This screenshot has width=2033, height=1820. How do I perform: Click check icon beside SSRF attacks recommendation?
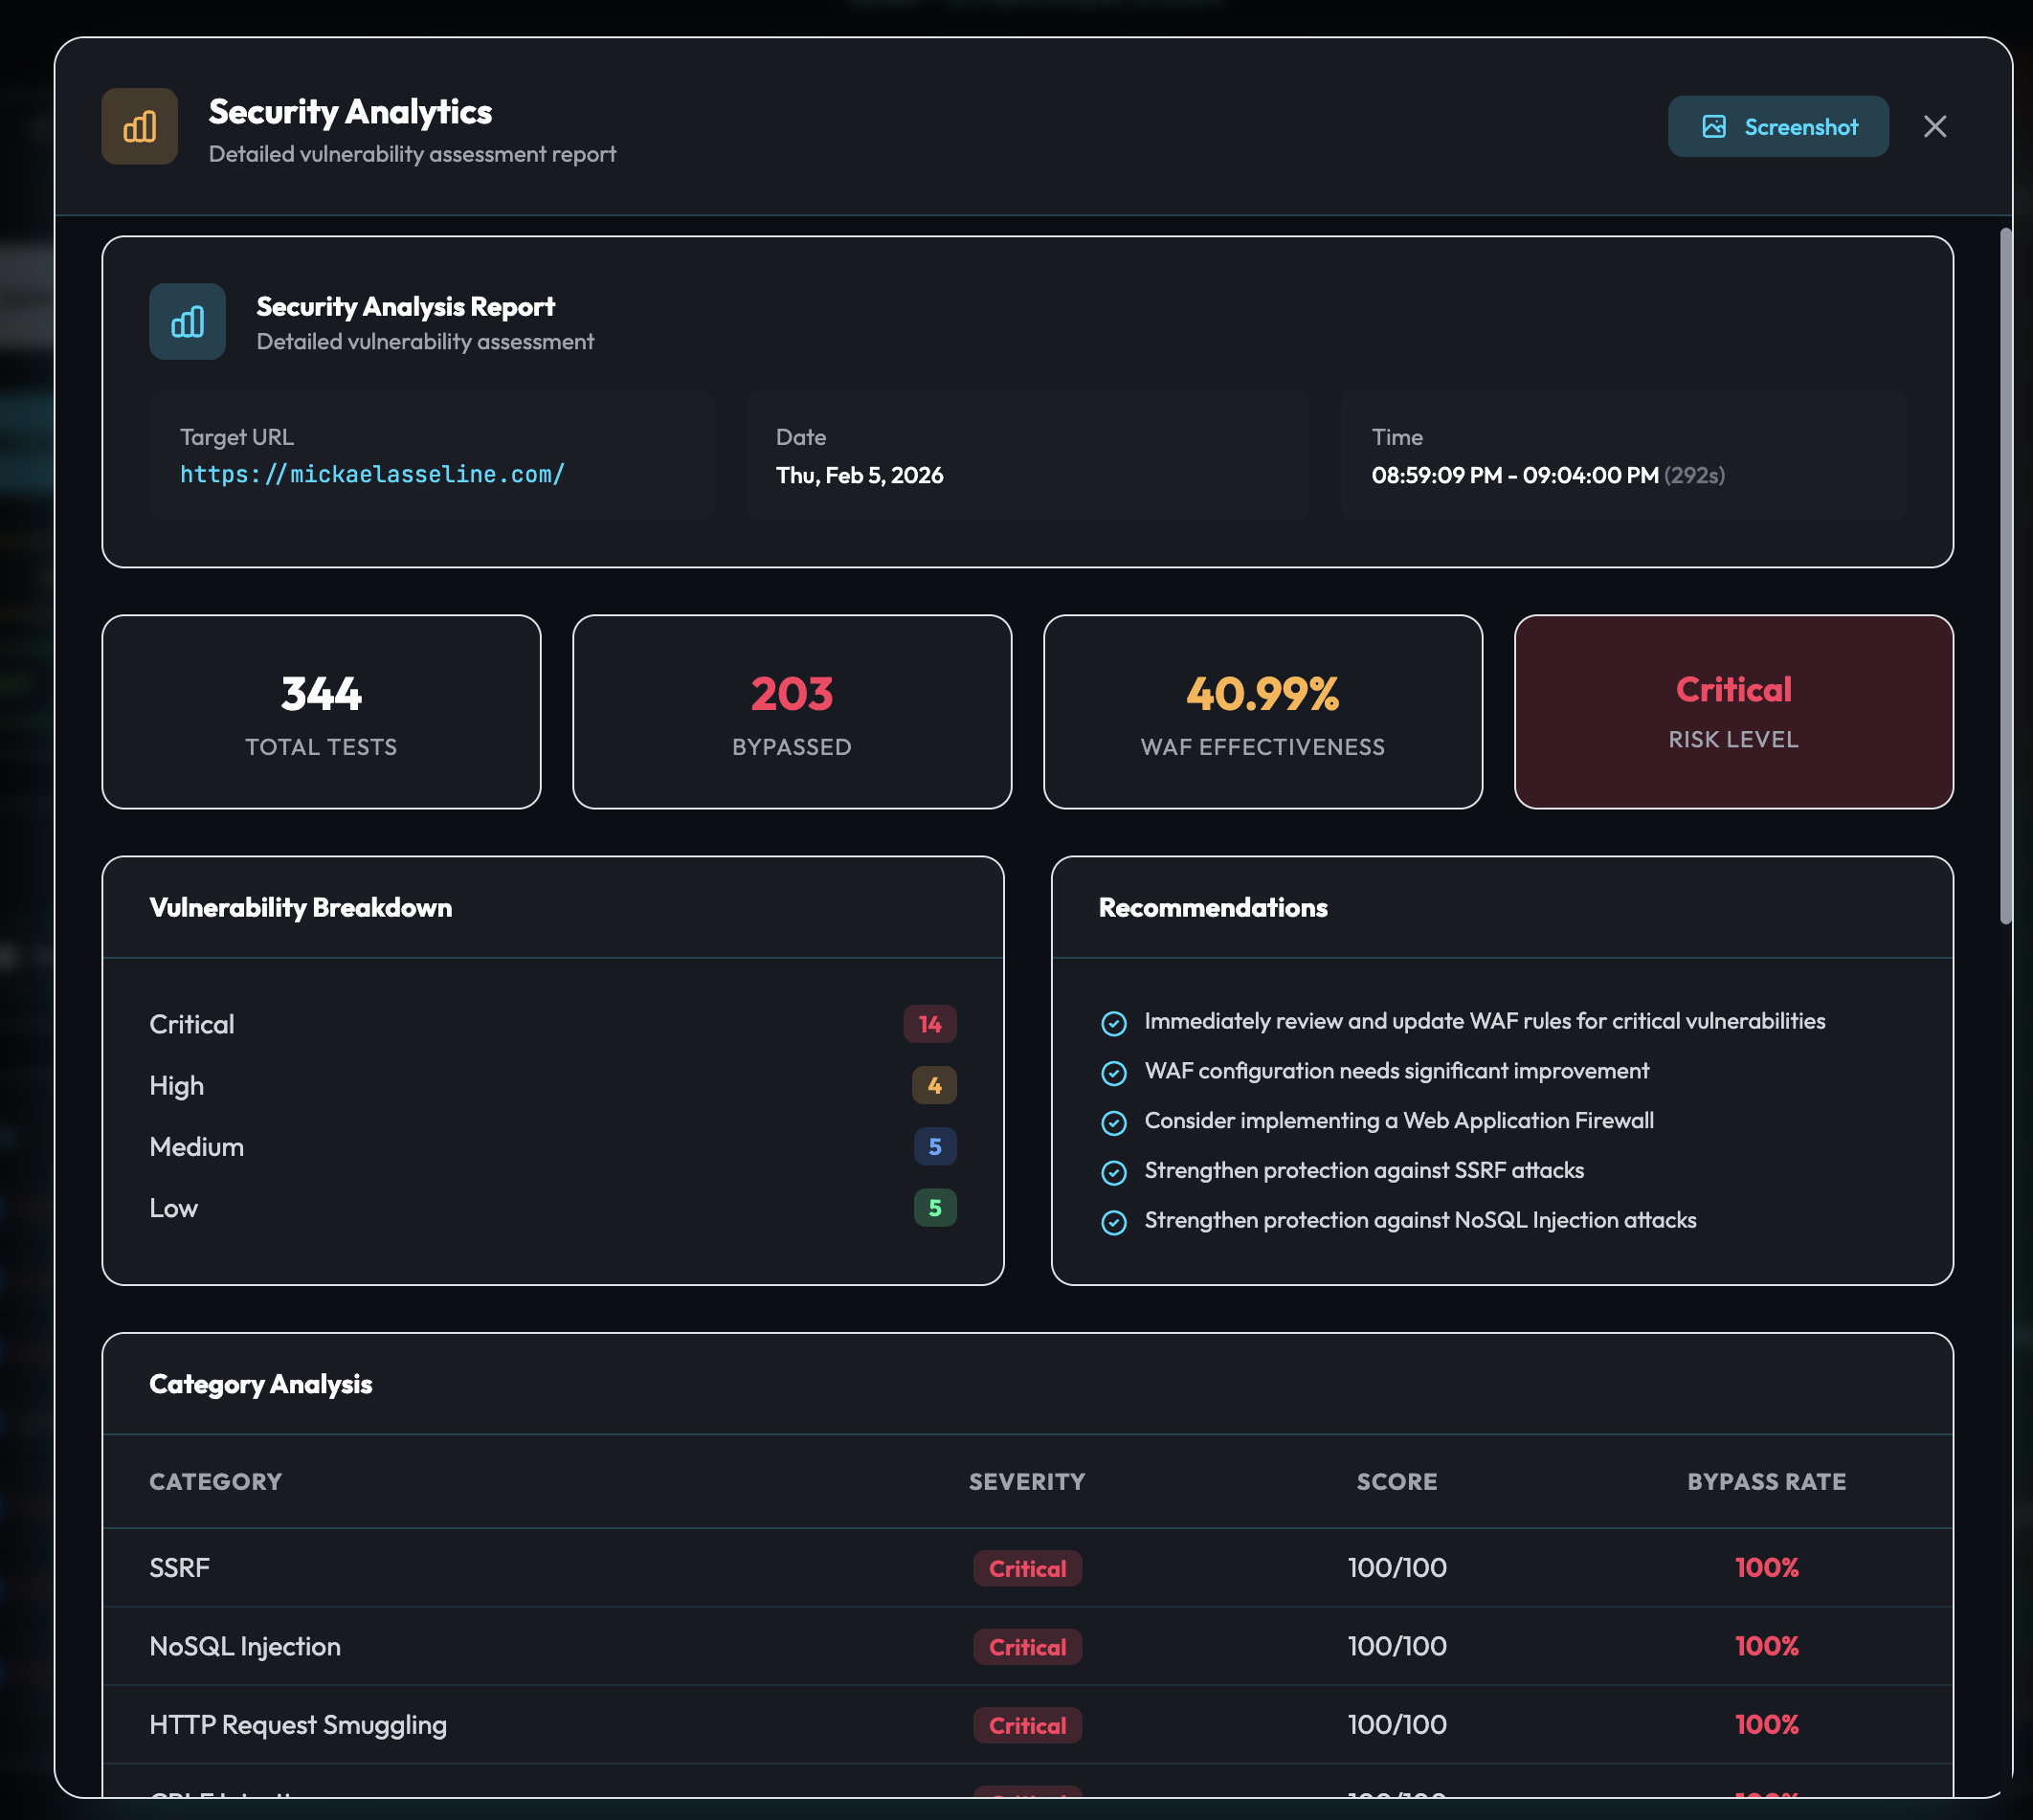pos(1113,1172)
